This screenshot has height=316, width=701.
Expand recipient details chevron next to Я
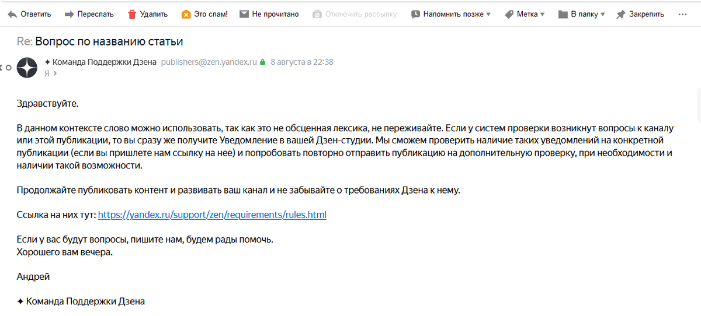[x=55, y=73]
